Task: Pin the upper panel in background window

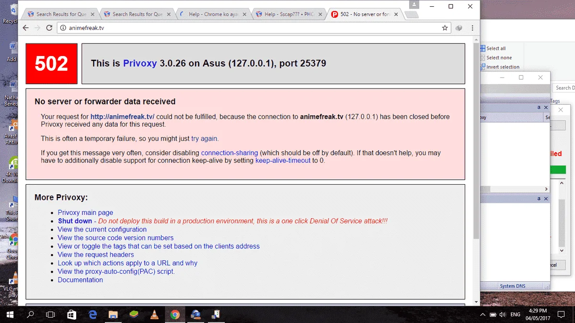Action: [539, 108]
